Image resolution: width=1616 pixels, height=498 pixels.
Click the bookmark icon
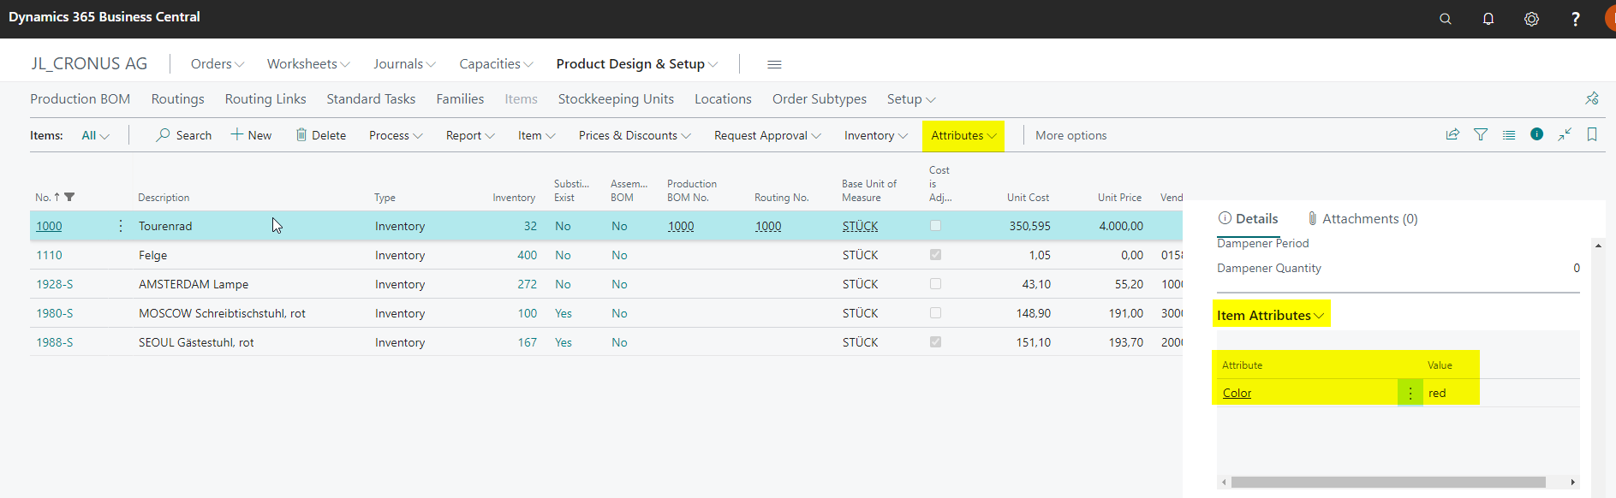click(x=1592, y=134)
